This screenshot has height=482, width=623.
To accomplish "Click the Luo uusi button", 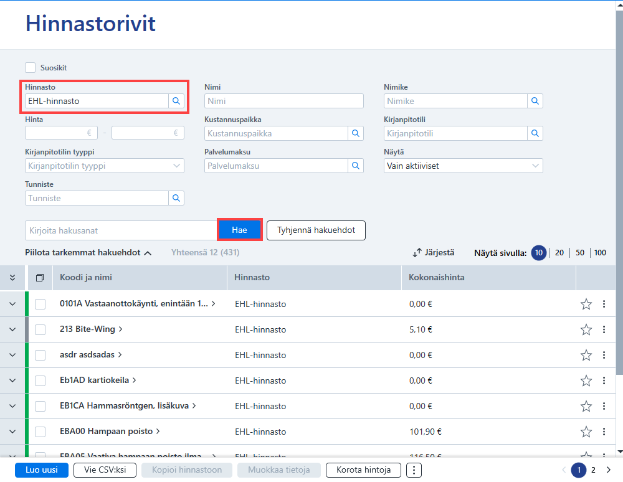I will click(42, 470).
